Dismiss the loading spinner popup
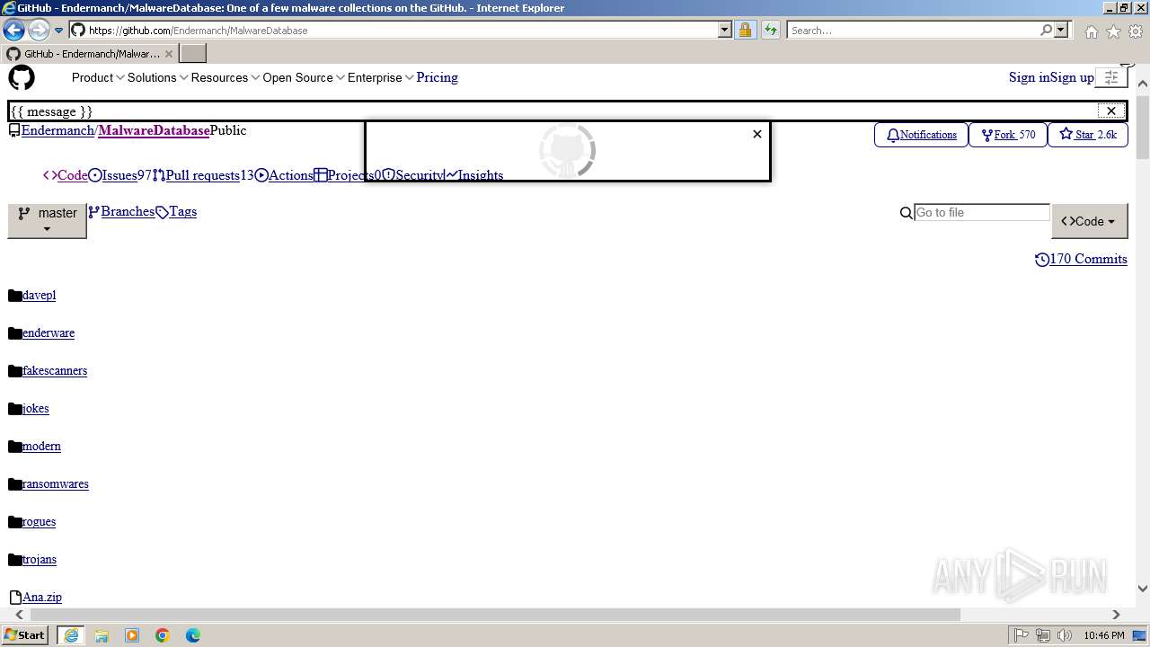Viewport: 1150px width, 647px height. click(757, 134)
